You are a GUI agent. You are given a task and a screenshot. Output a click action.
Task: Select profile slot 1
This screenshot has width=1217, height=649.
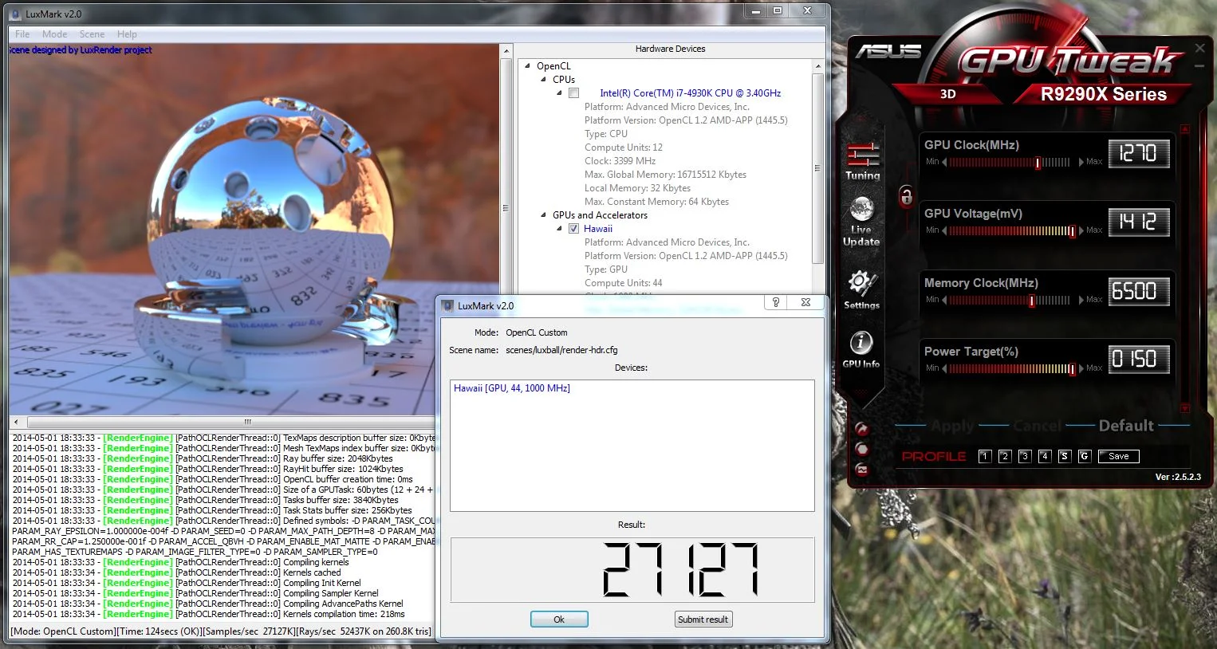985,456
